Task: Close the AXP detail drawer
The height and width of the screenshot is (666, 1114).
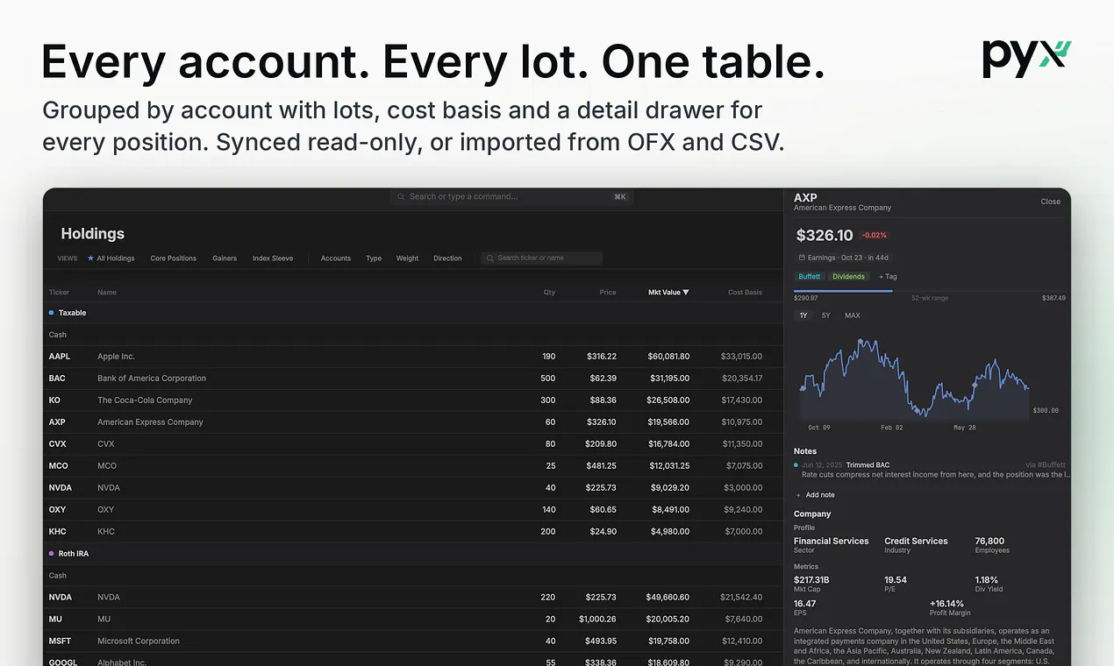Action: click(x=1051, y=202)
